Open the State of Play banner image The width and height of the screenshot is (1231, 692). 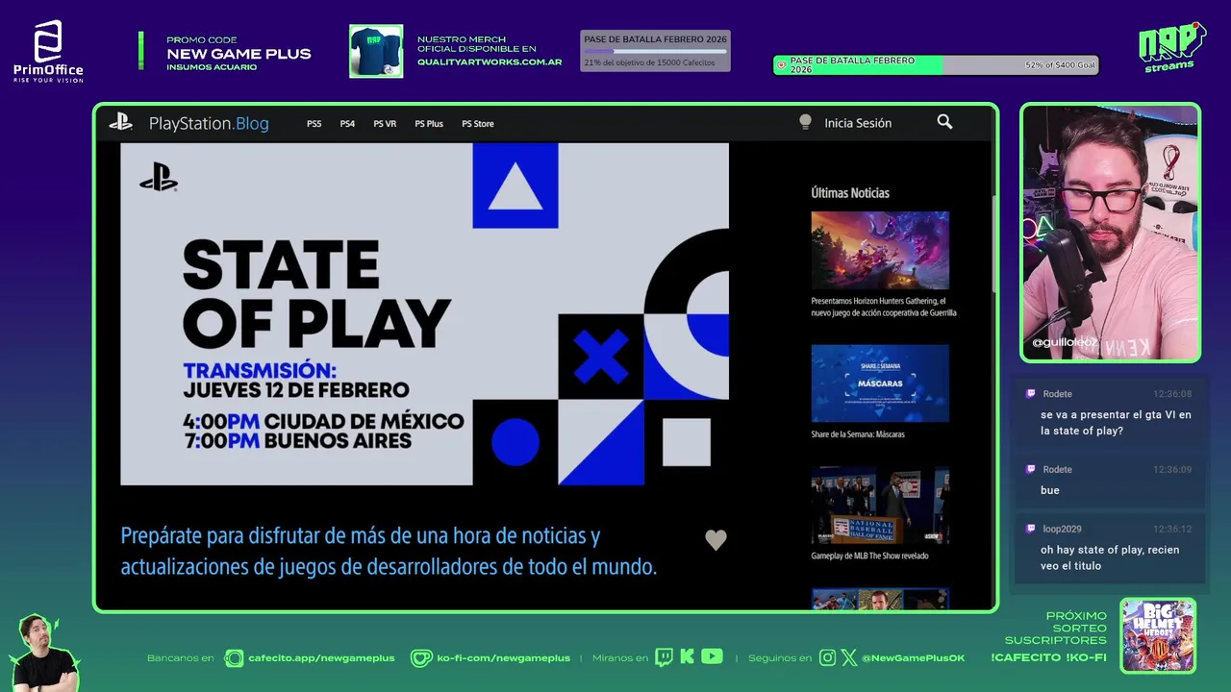(x=424, y=314)
